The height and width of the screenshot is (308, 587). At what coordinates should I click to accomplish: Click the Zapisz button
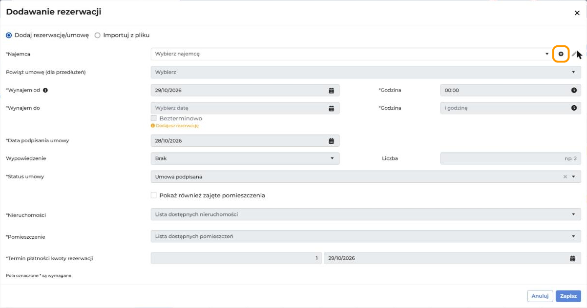pyautogui.click(x=568, y=296)
